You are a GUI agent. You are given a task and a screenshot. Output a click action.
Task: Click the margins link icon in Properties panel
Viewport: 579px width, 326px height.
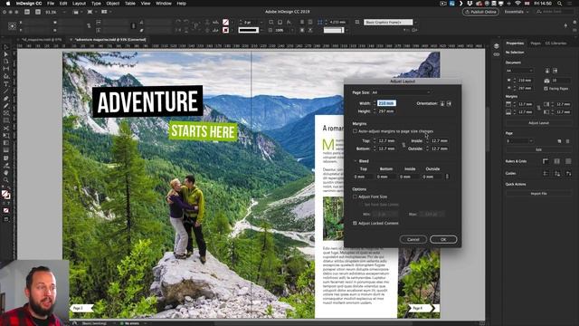click(539, 108)
